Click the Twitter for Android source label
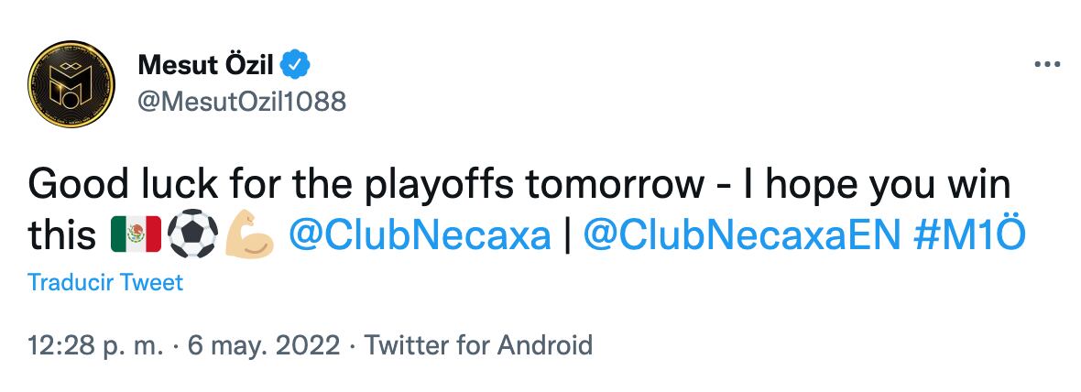1081x392 pixels. [x=478, y=346]
